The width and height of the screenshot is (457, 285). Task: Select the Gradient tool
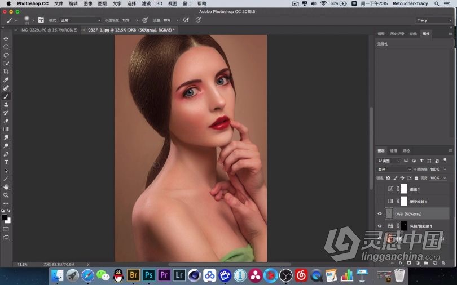tap(6, 129)
